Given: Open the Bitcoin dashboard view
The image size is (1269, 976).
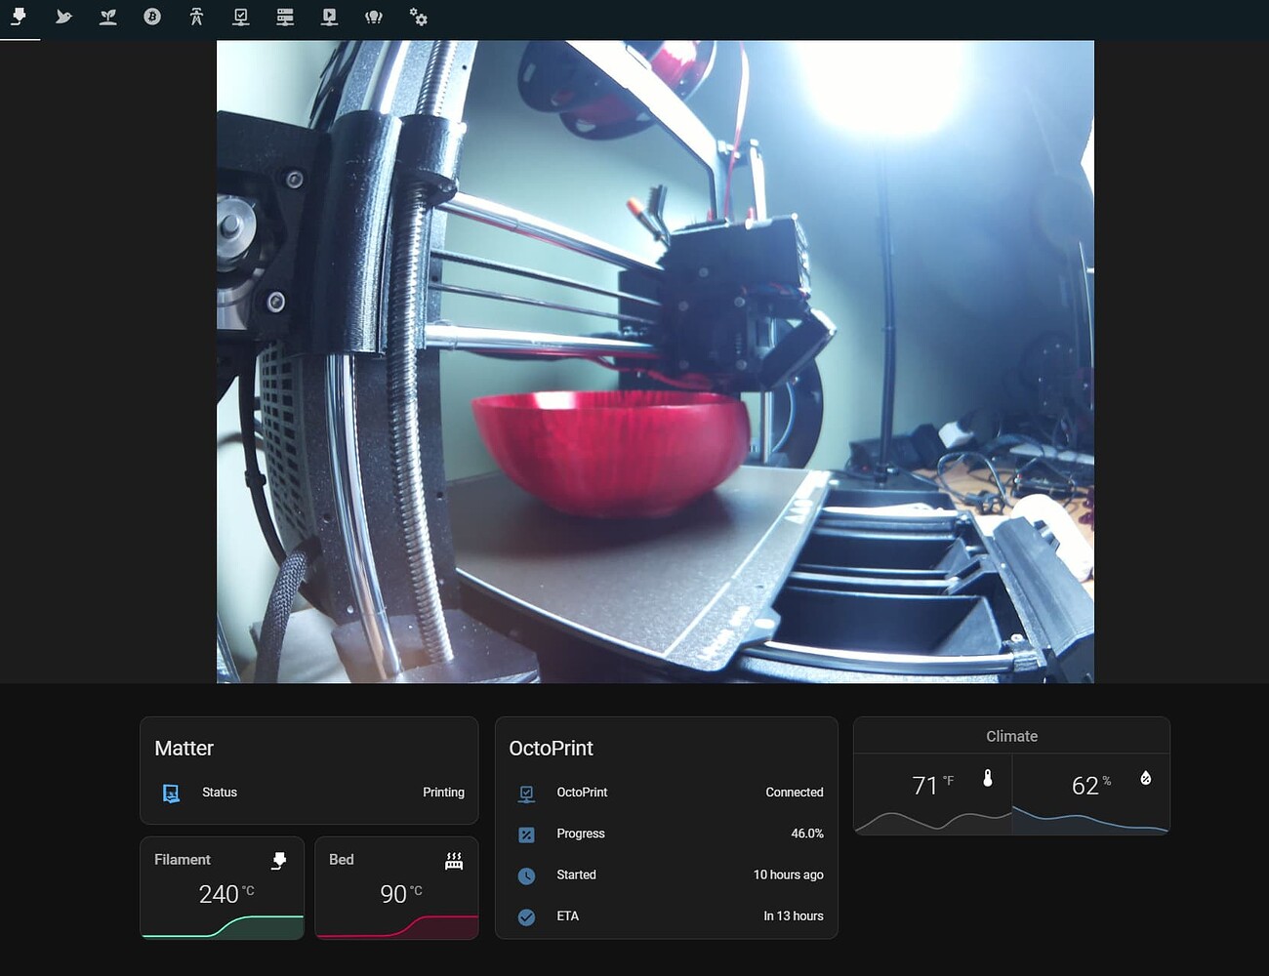Looking at the screenshot, I should 152,17.
